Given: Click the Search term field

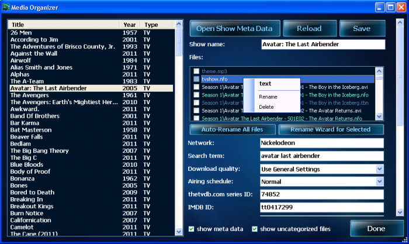Looking at the screenshot, I should [322, 156].
